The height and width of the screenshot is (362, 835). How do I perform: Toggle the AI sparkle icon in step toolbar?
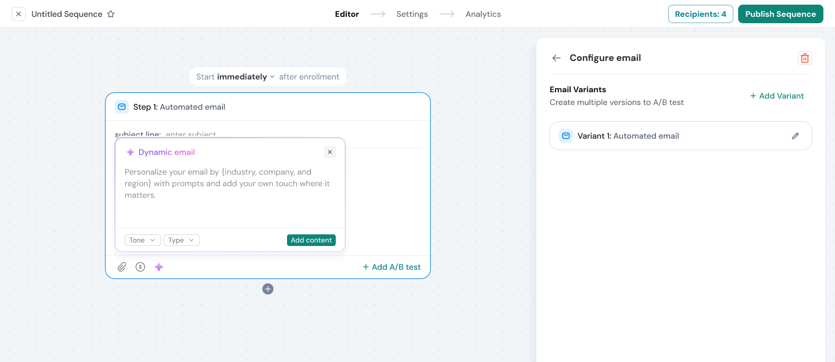[x=159, y=267]
